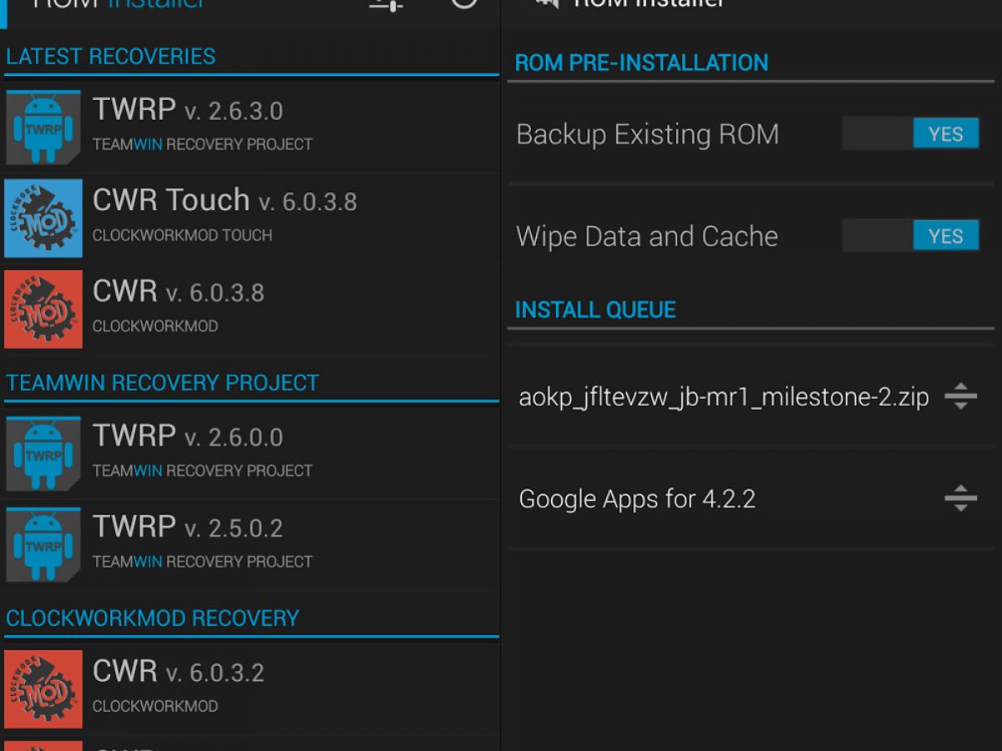Tap the red CWR 6.0.3.8 icon

(43, 309)
